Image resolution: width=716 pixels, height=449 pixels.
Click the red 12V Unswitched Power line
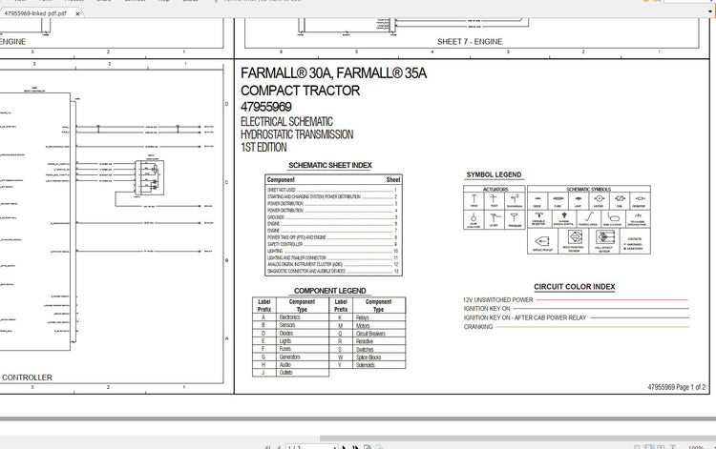tap(612, 300)
